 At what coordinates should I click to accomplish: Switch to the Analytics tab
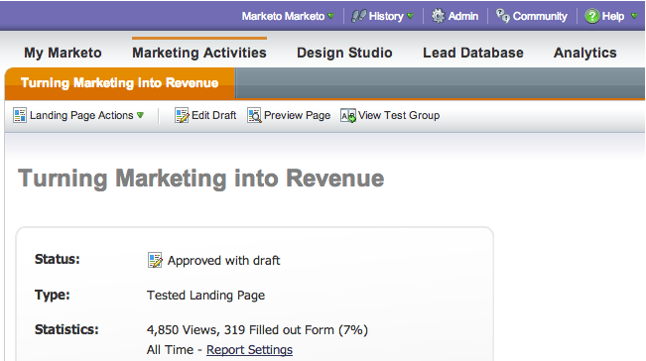point(585,53)
